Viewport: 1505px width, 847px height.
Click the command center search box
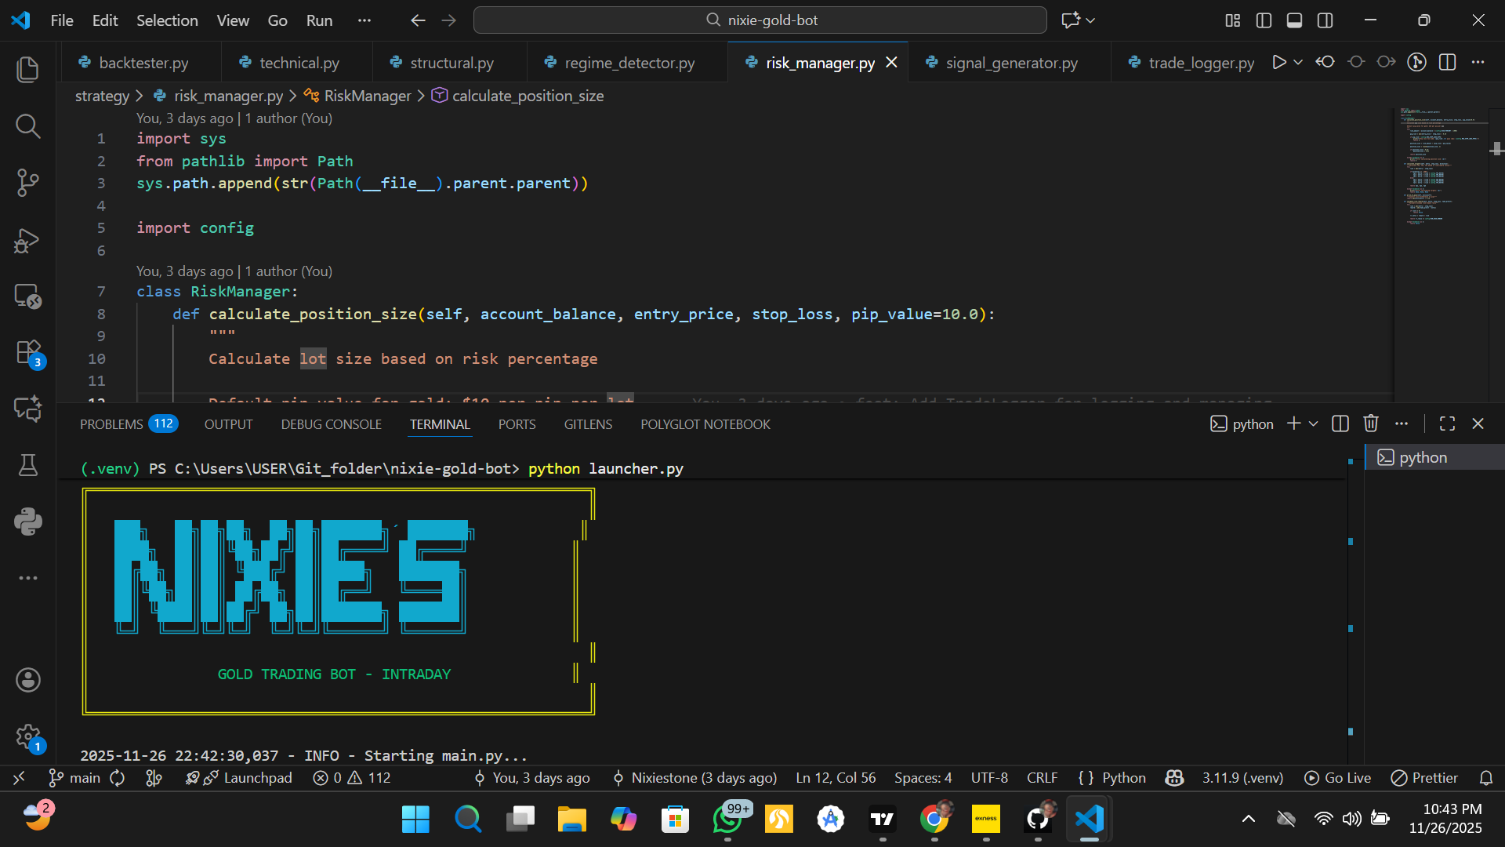pyautogui.click(x=760, y=20)
